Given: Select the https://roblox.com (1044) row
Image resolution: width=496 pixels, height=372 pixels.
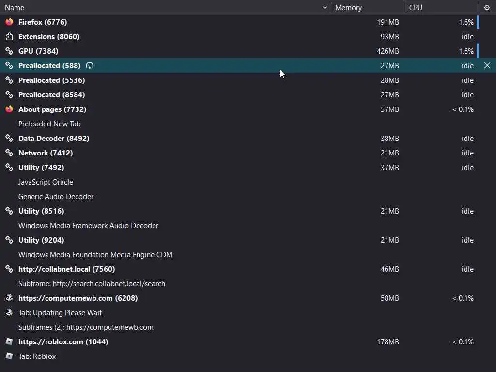Looking at the screenshot, I should point(248,341).
